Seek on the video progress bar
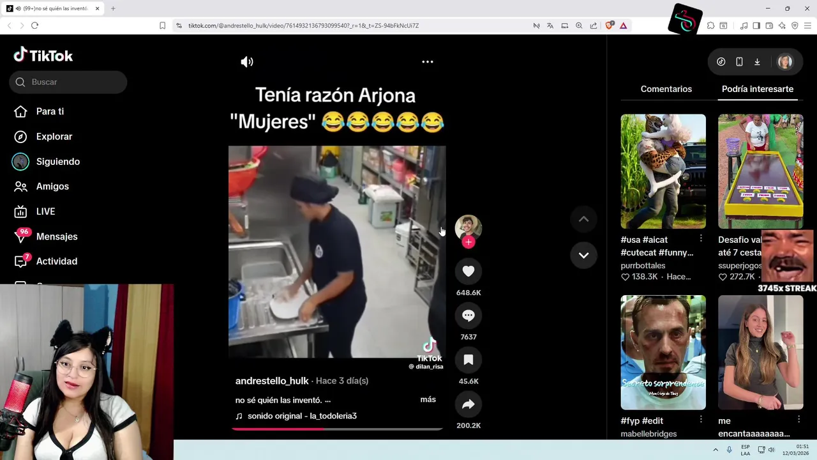 point(337,429)
